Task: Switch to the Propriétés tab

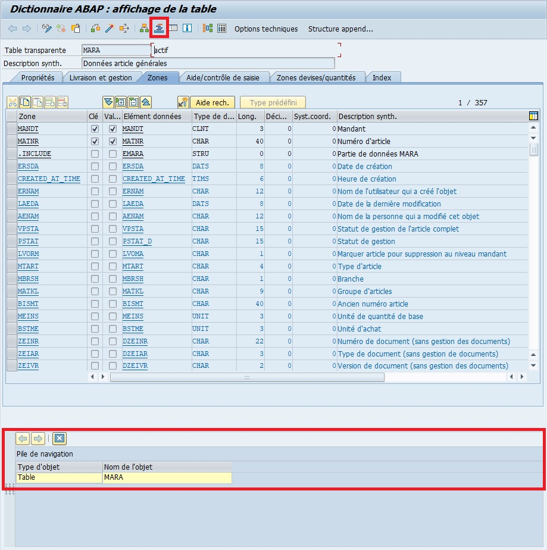Action: click(37, 77)
